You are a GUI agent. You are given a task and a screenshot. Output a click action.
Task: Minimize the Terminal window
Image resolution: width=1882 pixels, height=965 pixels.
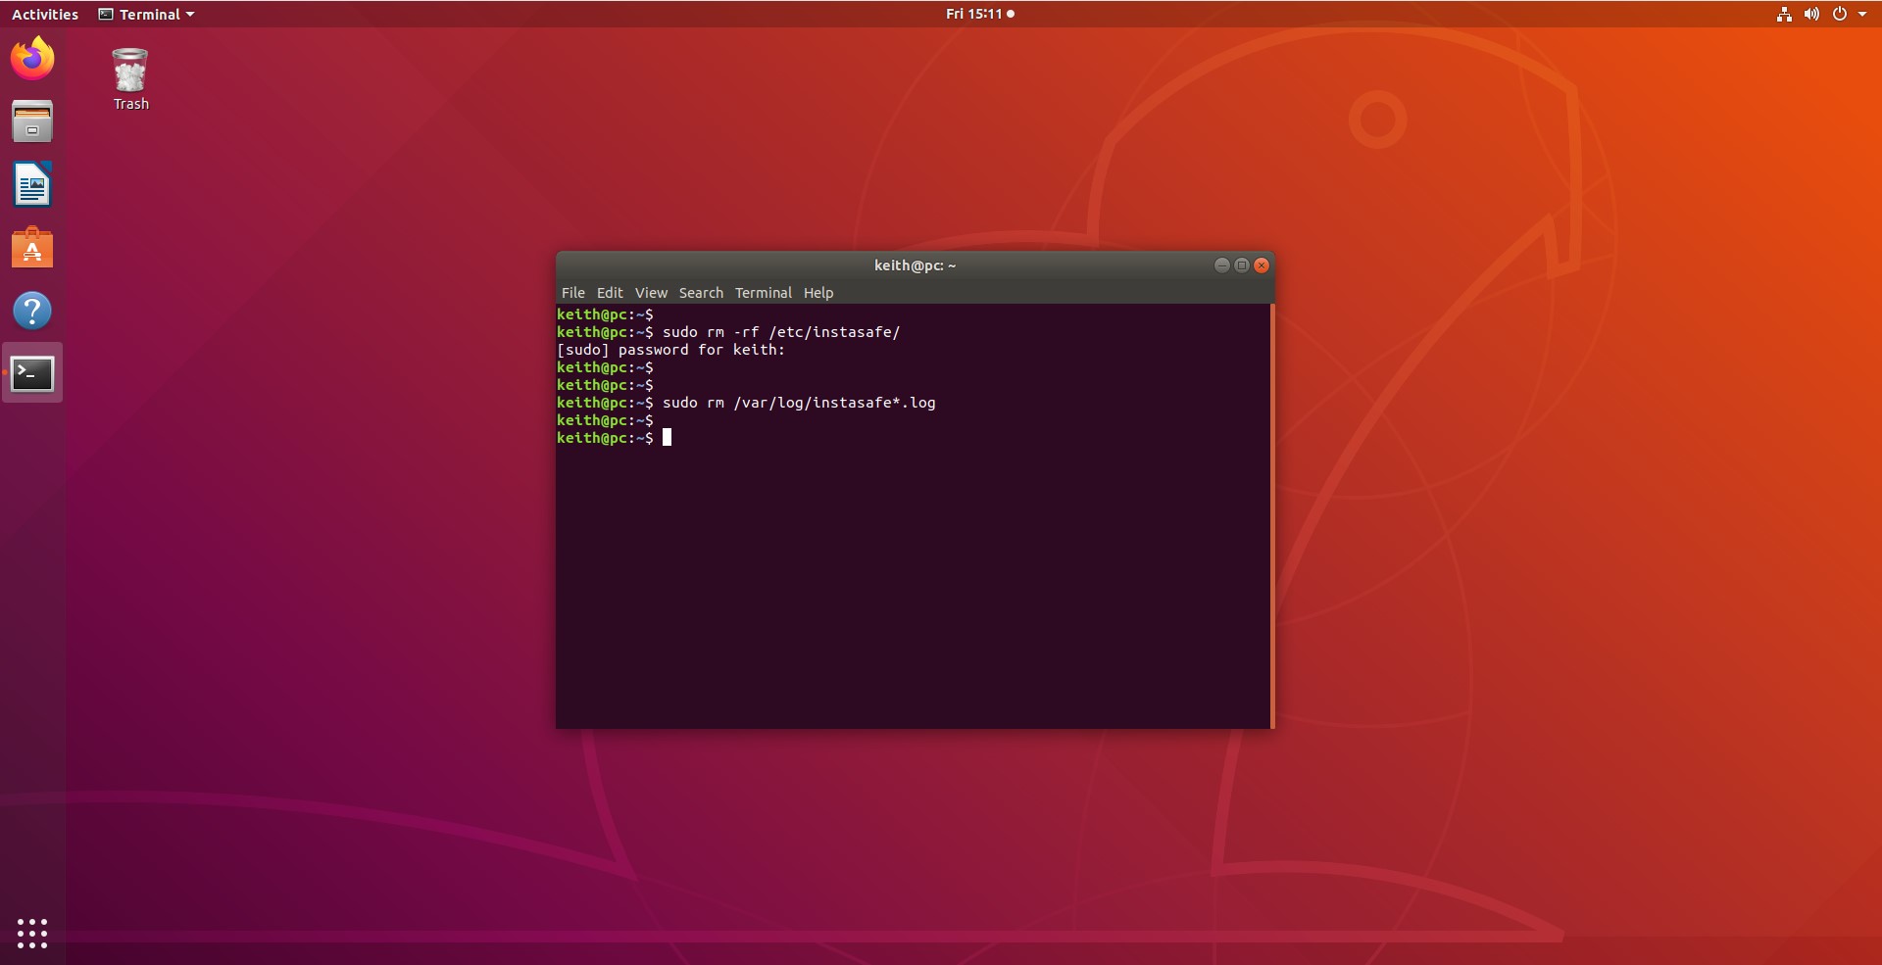click(1221, 265)
